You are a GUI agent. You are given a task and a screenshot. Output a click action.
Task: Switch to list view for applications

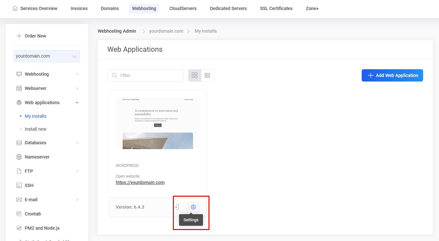207,75
